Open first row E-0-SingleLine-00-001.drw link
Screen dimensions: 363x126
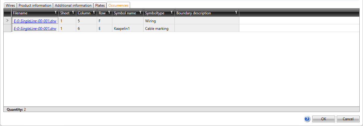[x=35, y=21]
